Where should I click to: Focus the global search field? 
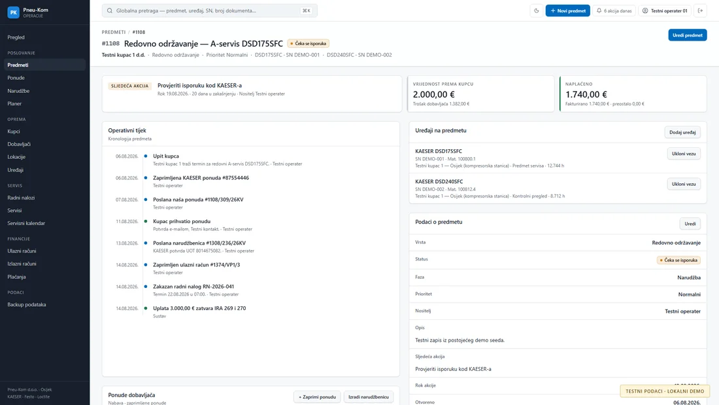pos(210,10)
